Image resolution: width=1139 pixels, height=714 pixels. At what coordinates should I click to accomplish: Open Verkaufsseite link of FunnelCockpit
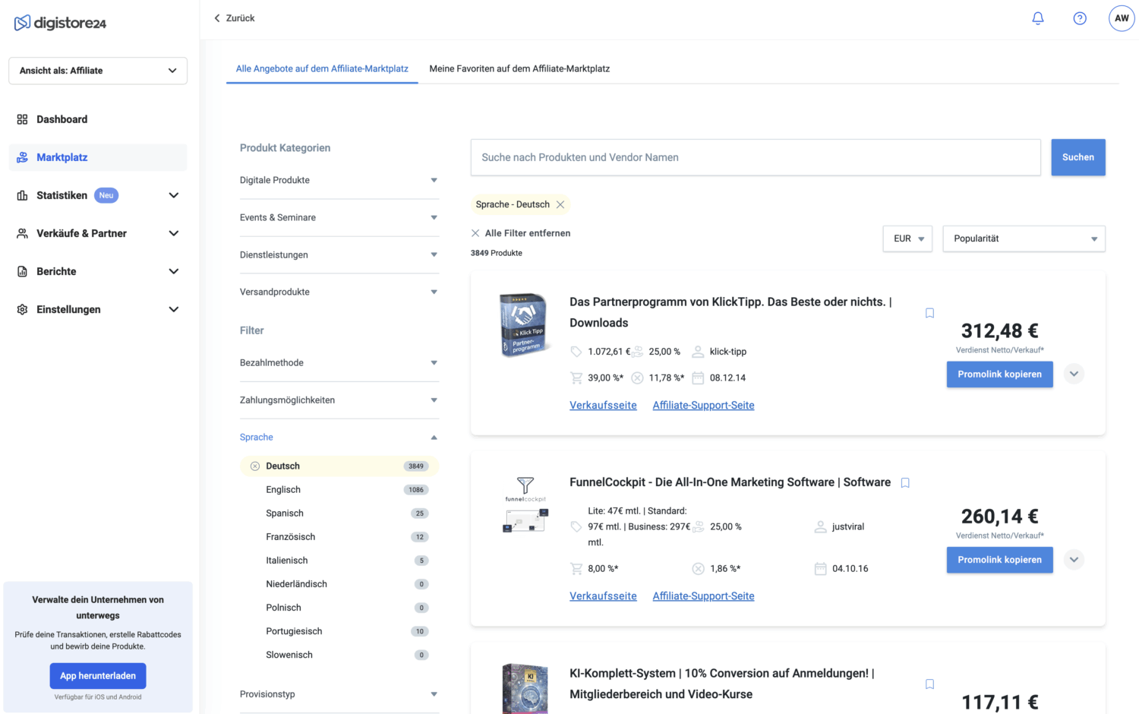click(x=603, y=596)
